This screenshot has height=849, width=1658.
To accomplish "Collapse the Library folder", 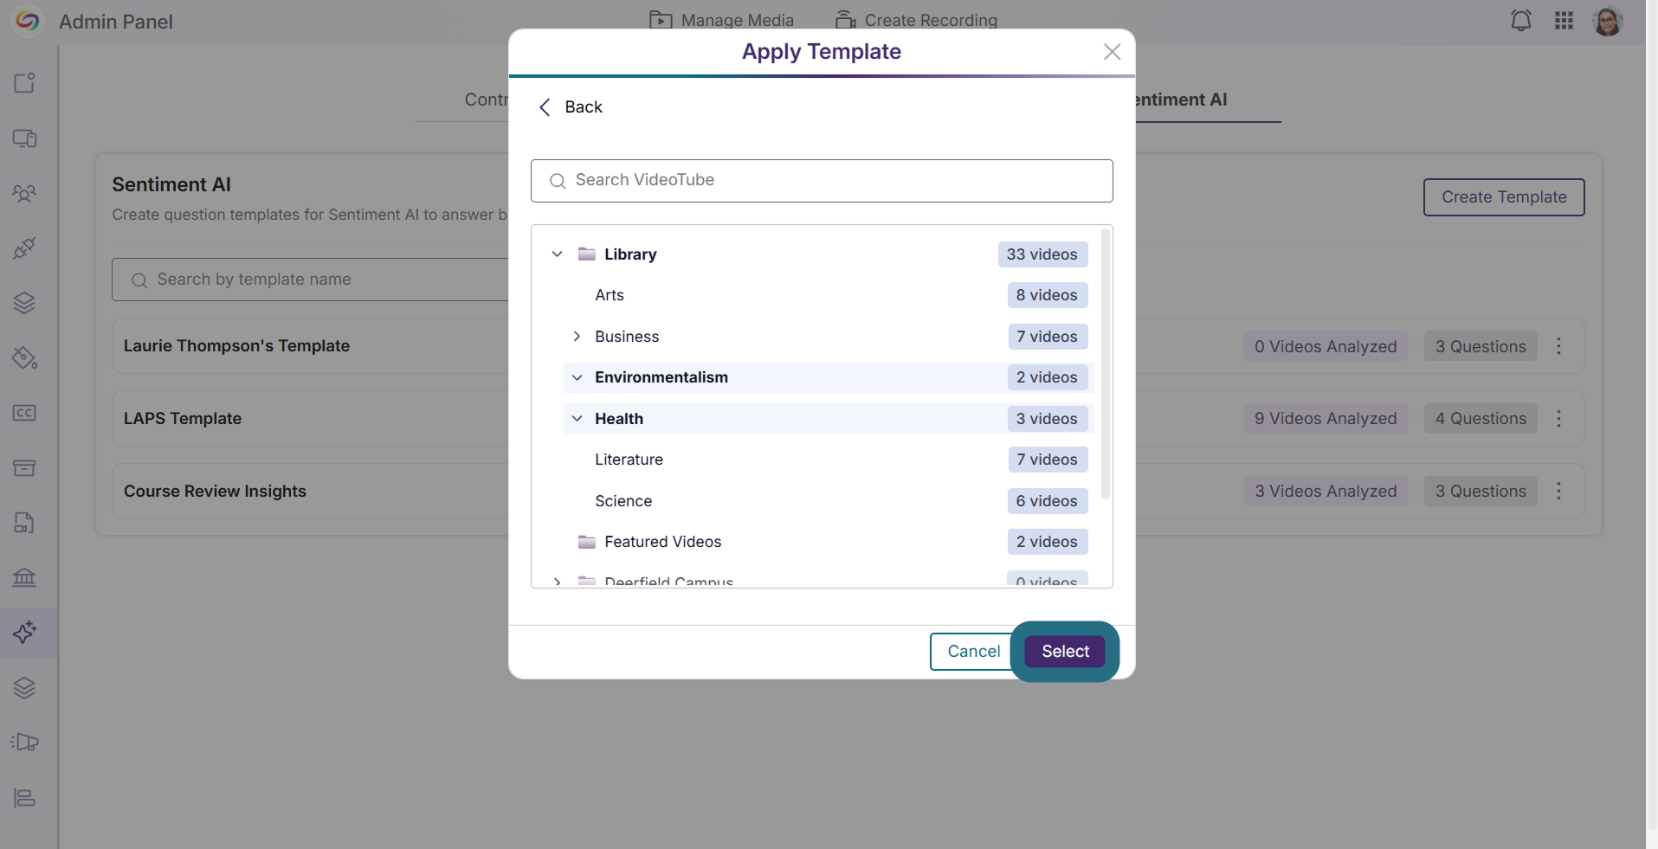I will point(558,254).
